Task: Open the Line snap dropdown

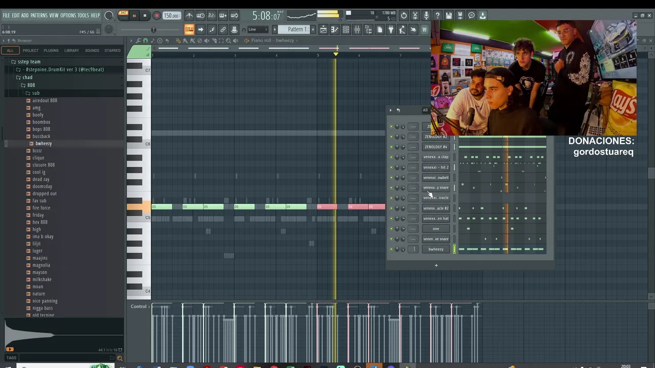Action: point(258,30)
